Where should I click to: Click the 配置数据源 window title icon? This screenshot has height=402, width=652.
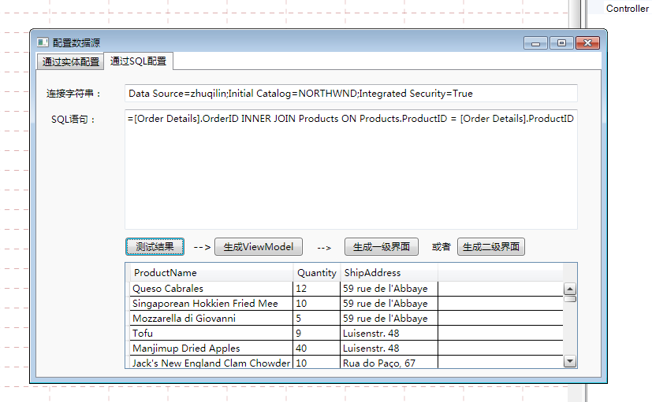[x=43, y=42]
